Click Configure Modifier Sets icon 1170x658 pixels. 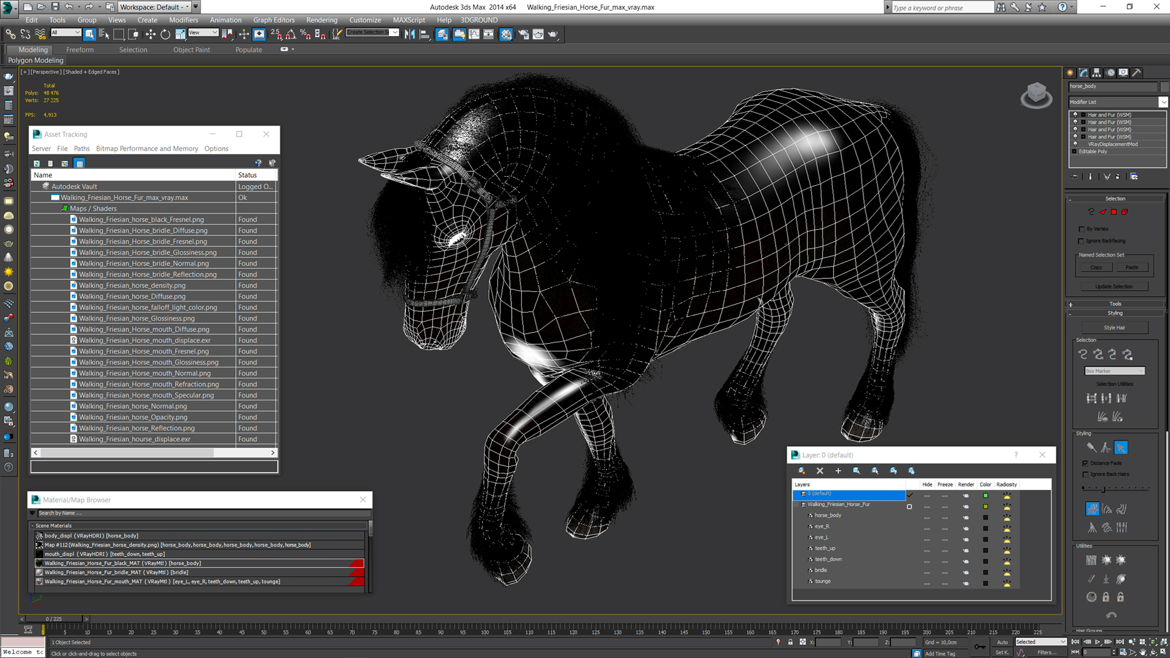click(x=1134, y=176)
